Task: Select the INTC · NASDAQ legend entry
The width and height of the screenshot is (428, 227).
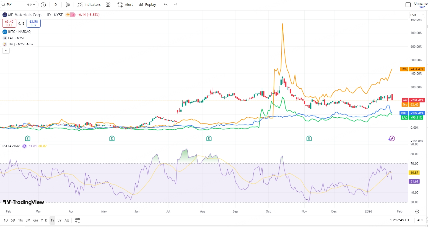Action: click(19, 32)
